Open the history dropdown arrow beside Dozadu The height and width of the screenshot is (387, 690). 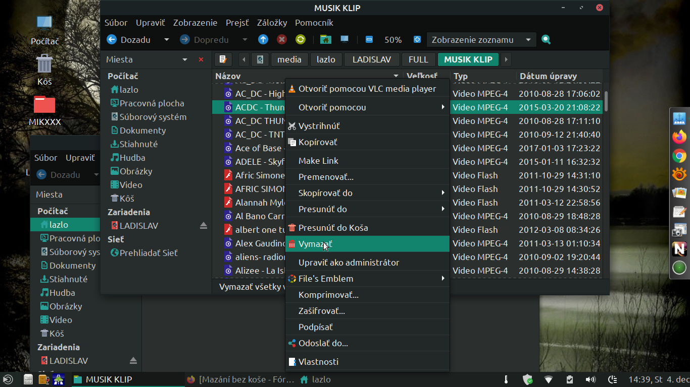(166, 40)
